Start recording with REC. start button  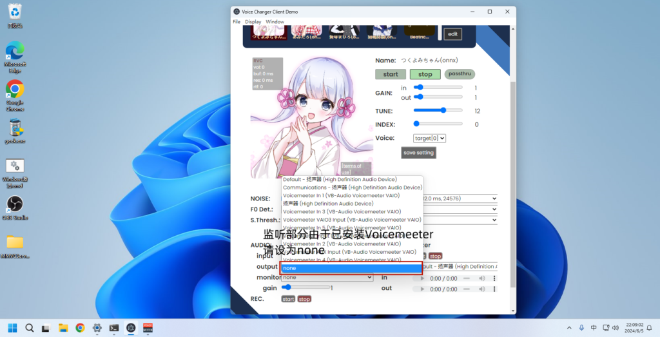pos(288,299)
